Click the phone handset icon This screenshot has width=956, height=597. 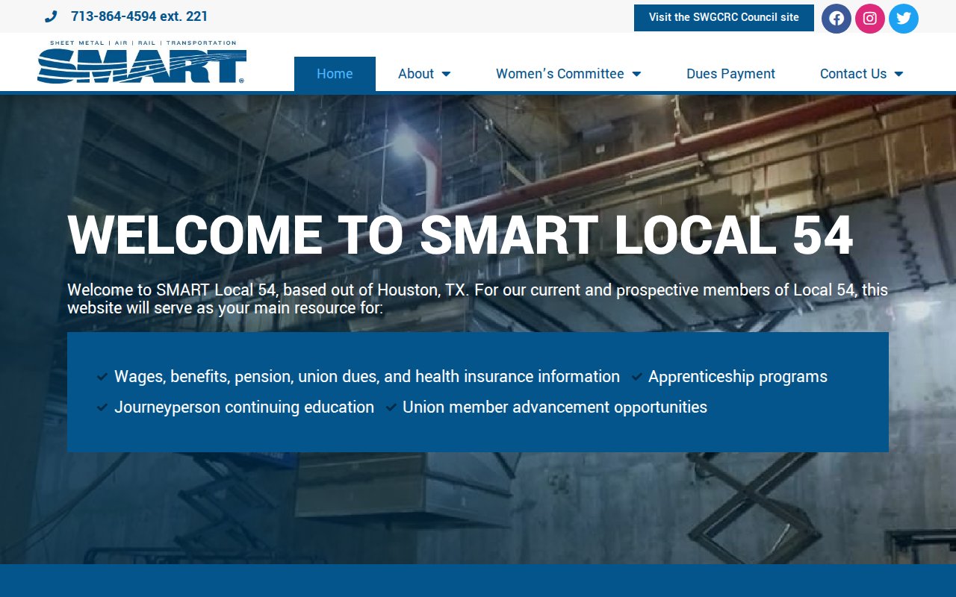point(51,17)
